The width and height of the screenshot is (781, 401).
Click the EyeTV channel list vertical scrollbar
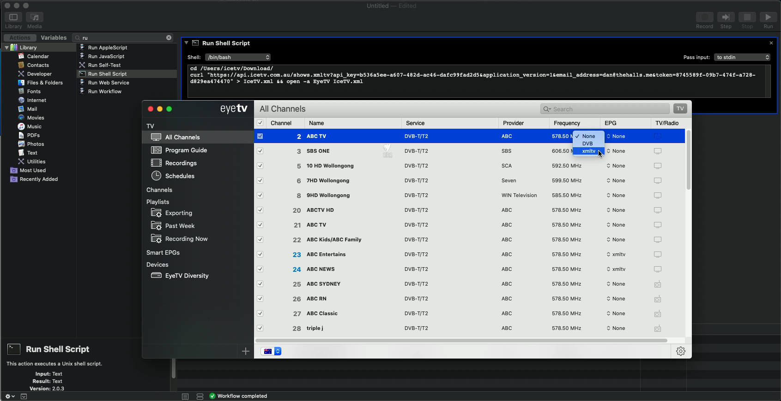(x=688, y=160)
